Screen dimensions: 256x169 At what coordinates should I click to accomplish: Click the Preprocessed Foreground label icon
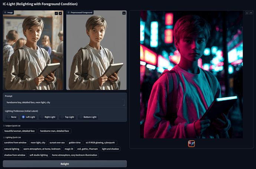(69, 13)
